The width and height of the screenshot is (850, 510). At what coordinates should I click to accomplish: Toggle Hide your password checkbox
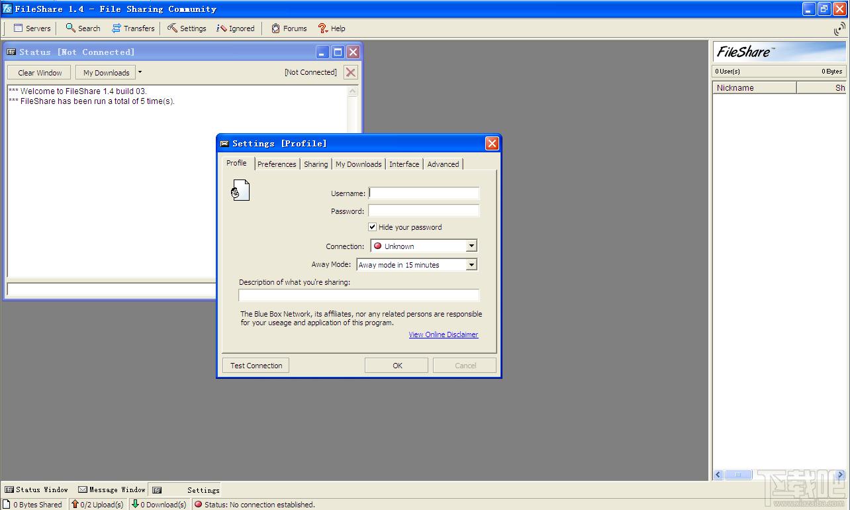tap(373, 227)
